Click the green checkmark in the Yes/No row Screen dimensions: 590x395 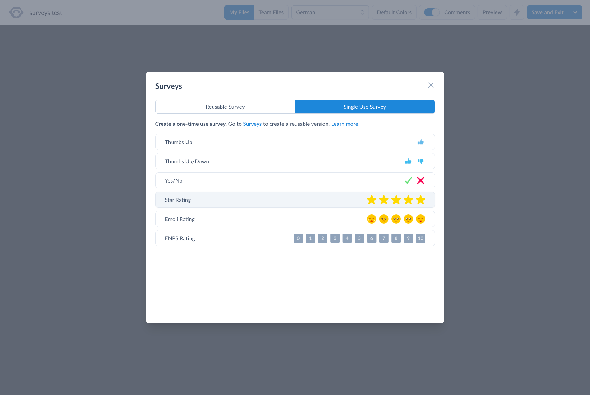tap(408, 180)
